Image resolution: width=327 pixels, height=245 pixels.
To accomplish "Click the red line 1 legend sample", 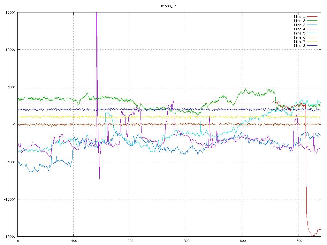I will (313, 17).
